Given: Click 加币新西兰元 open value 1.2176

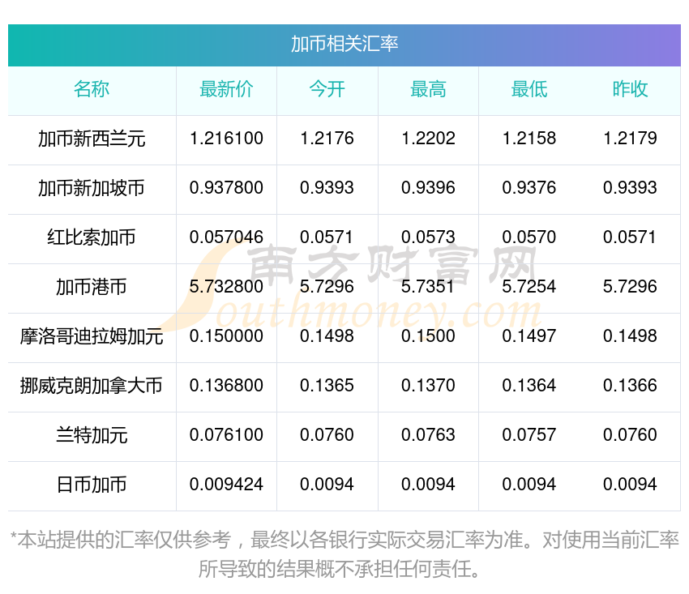Looking at the screenshot, I should pyautogui.click(x=327, y=139).
